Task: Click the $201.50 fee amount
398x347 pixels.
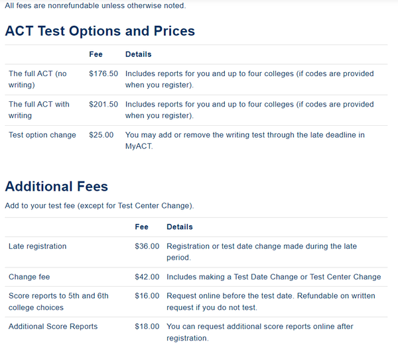Action: coord(103,104)
